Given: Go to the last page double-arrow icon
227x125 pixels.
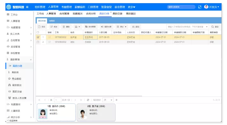Looking at the screenshot, I should (81, 100).
